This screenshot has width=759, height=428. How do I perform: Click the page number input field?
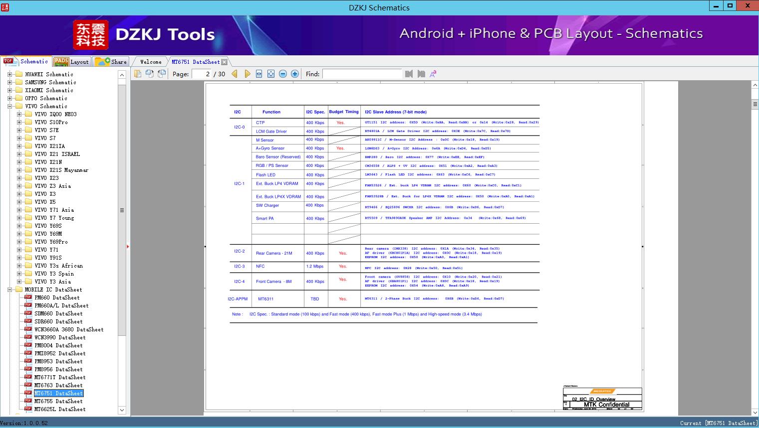point(201,74)
